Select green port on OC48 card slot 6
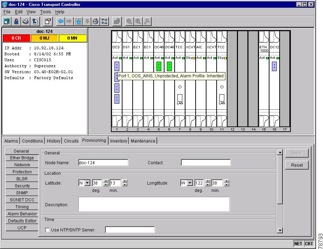 169,67
